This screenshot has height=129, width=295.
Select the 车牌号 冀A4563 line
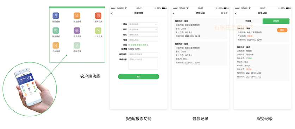pyautogui.click(x=244, y=66)
